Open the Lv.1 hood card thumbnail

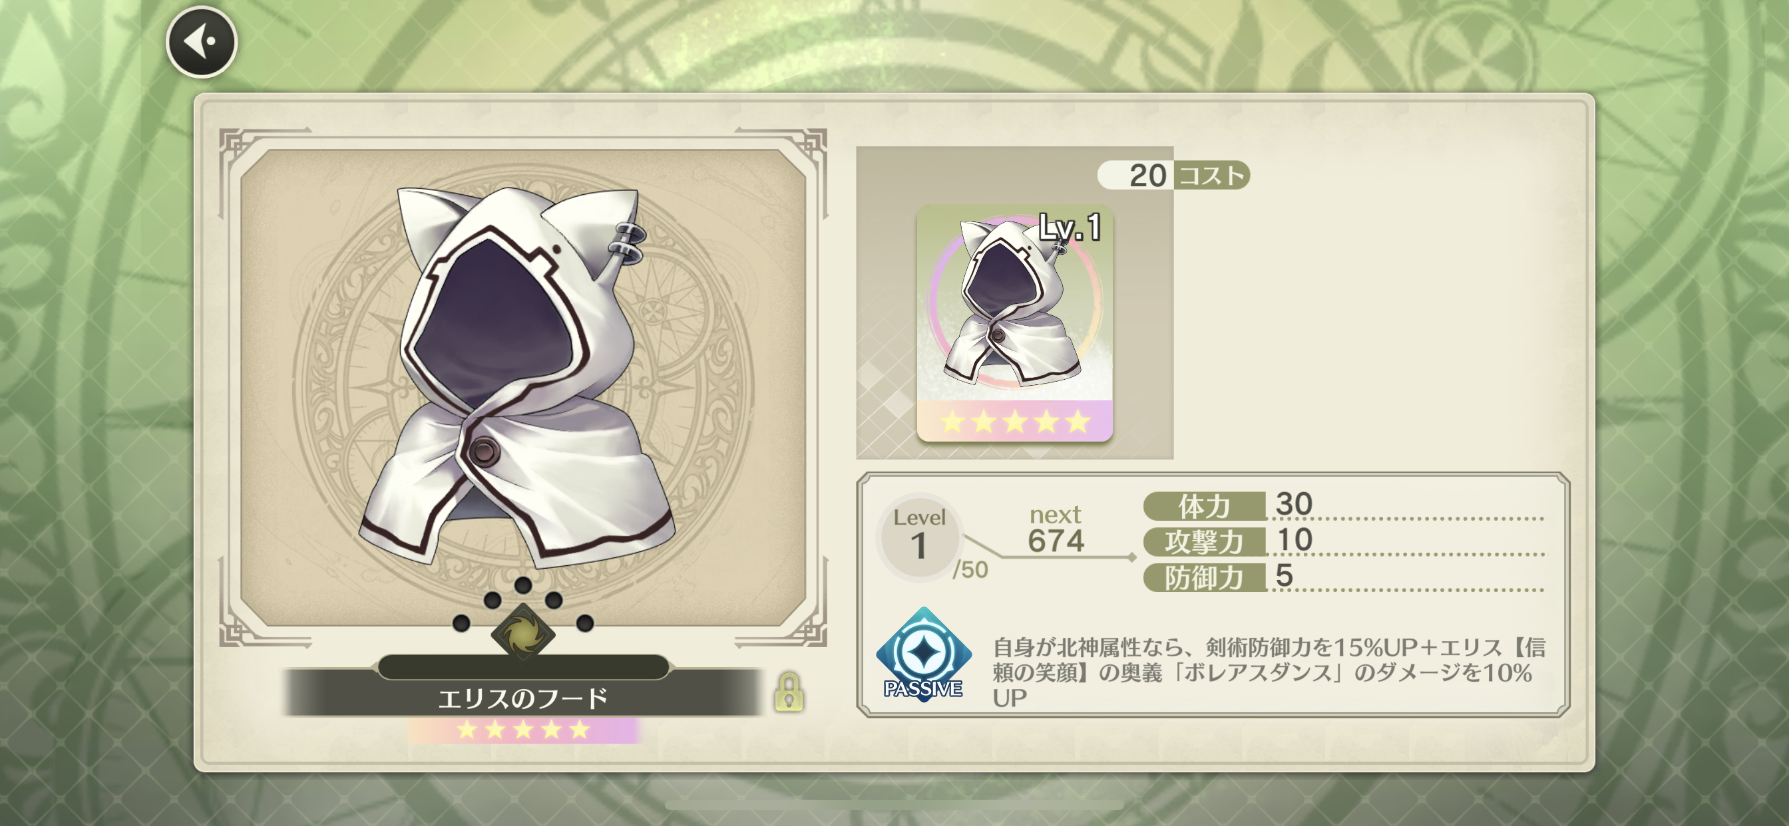(1015, 323)
